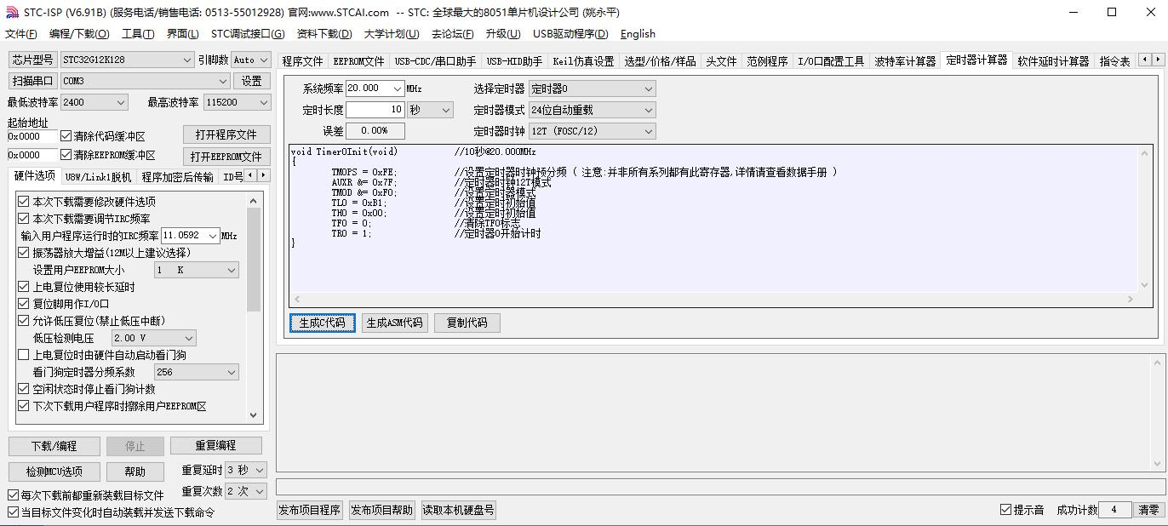The image size is (1168, 526).
Task: Toggle 清除代码缓冲区 checkbox
Action: click(66, 136)
